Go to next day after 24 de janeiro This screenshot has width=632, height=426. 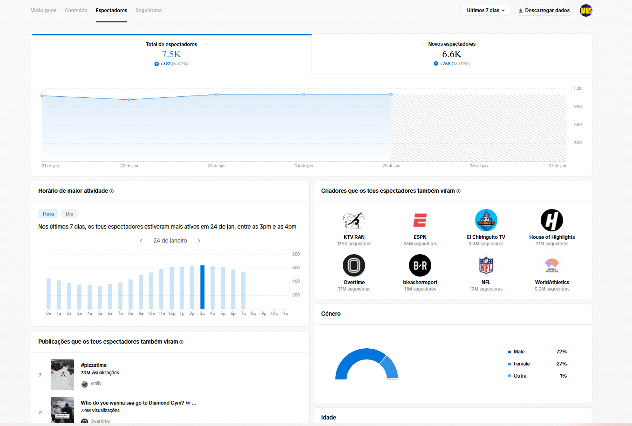(199, 241)
